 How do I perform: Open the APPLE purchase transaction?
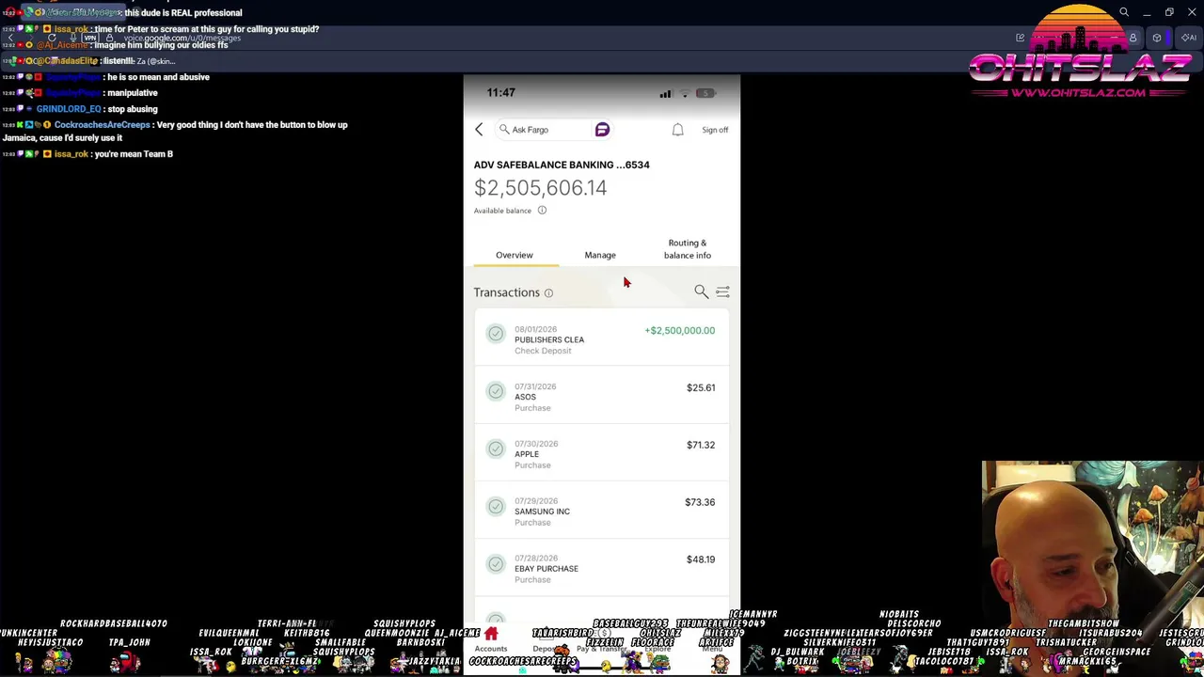[x=601, y=454]
